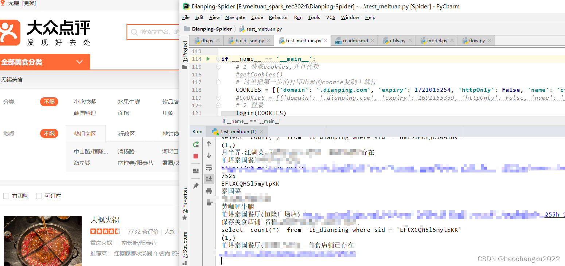This screenshot has width=565, height=266.
Task: Open the VCS menu
Action: coord(331,17)
